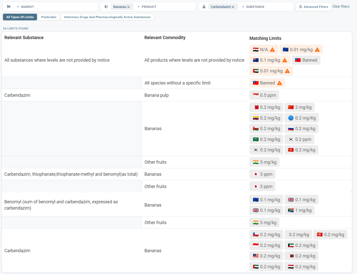Open Bahrain 0.2 mg/kg limit chip
Viewport: 357px width, 274px height.
pyautogui.click(x=266, y=107)
